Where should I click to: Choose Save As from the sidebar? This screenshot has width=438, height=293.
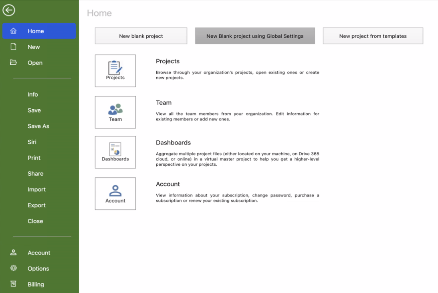click(x=38, y=126)
